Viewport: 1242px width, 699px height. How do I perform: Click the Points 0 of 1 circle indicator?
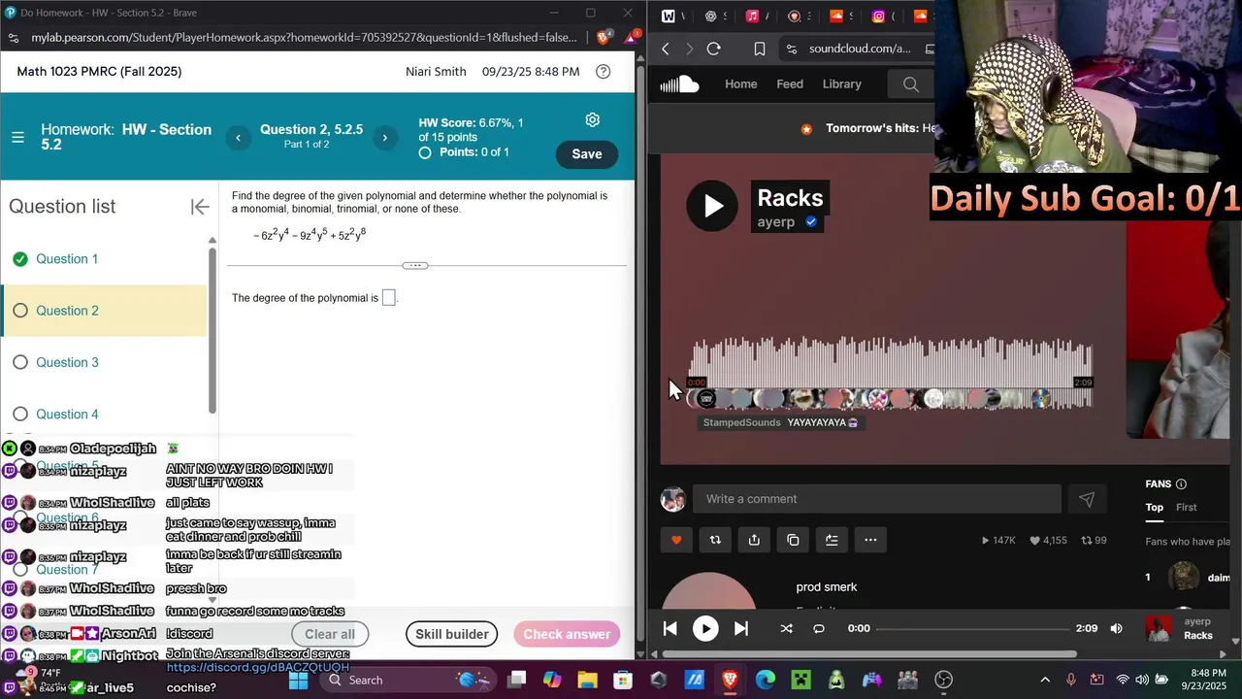[x=425, y=152]
